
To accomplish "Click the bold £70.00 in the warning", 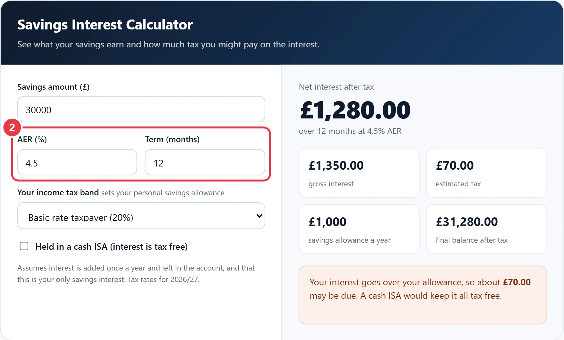I will point(517,282).
